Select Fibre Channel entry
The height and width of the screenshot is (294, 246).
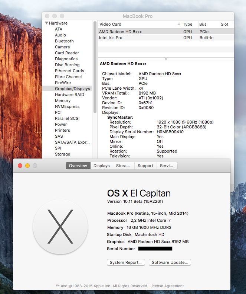pos(68,77)
